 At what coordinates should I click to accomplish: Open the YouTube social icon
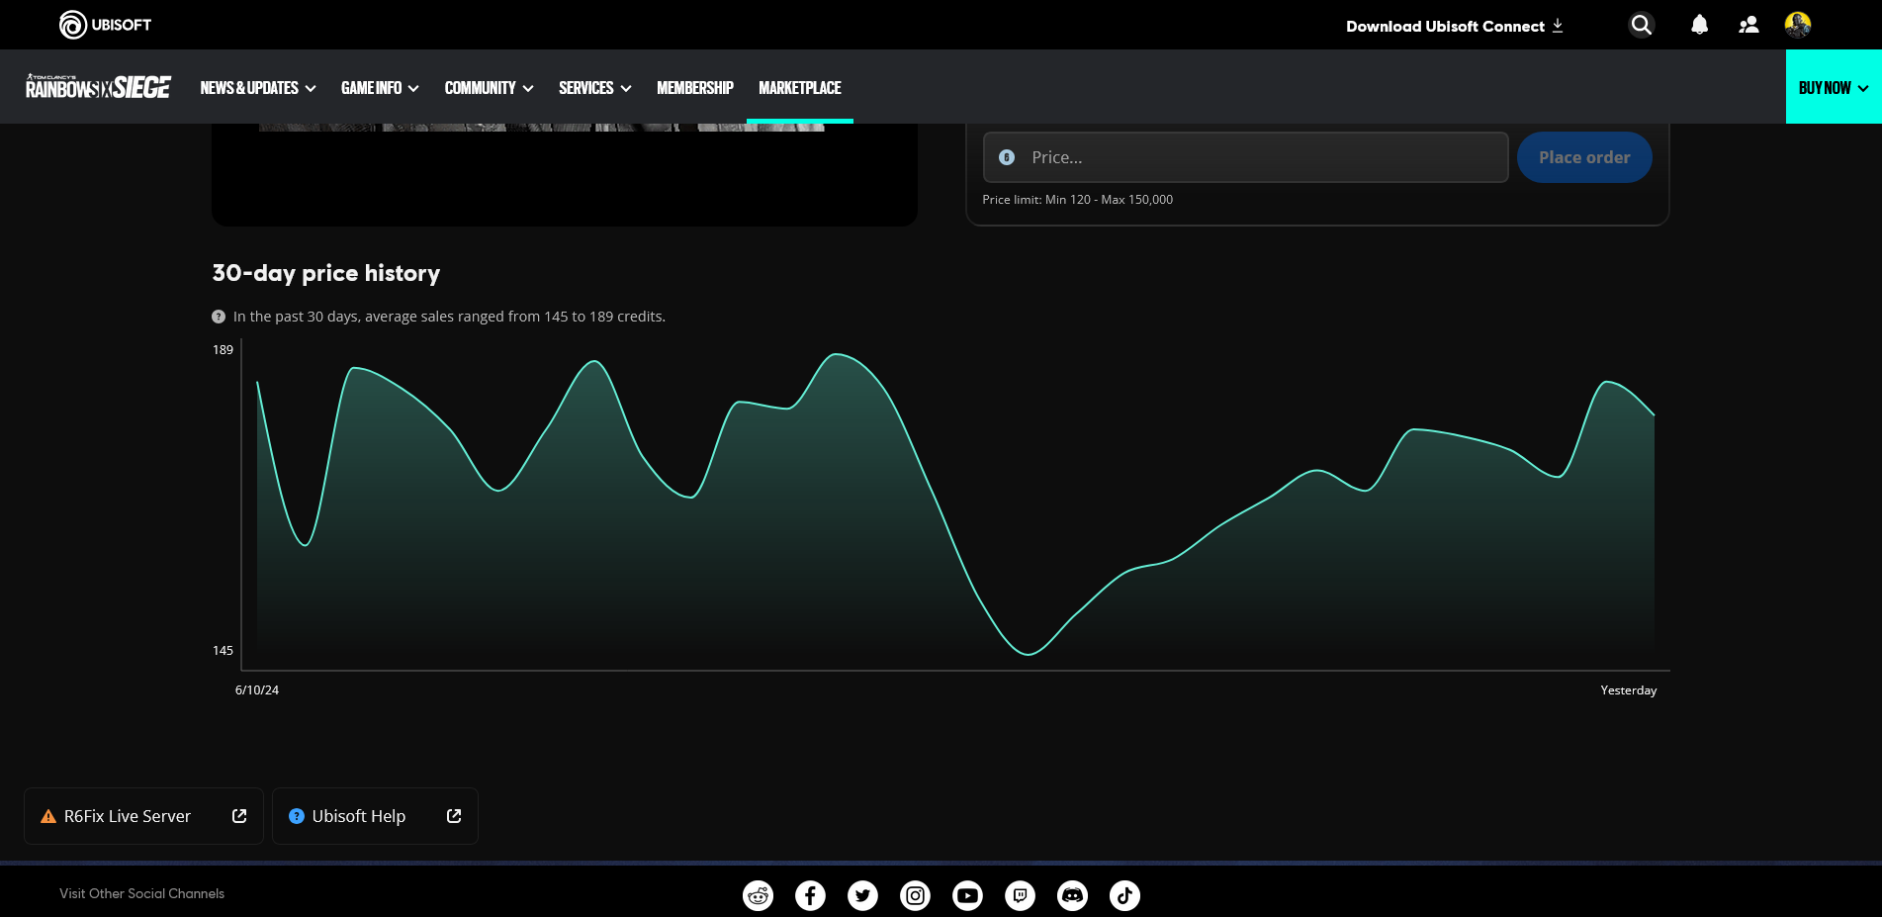[x=968, y=895]
